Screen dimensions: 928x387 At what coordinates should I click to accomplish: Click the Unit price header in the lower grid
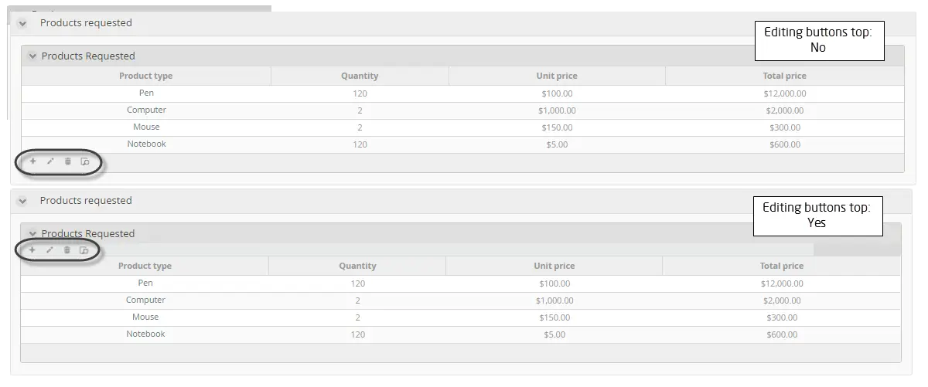coord(554,266)
